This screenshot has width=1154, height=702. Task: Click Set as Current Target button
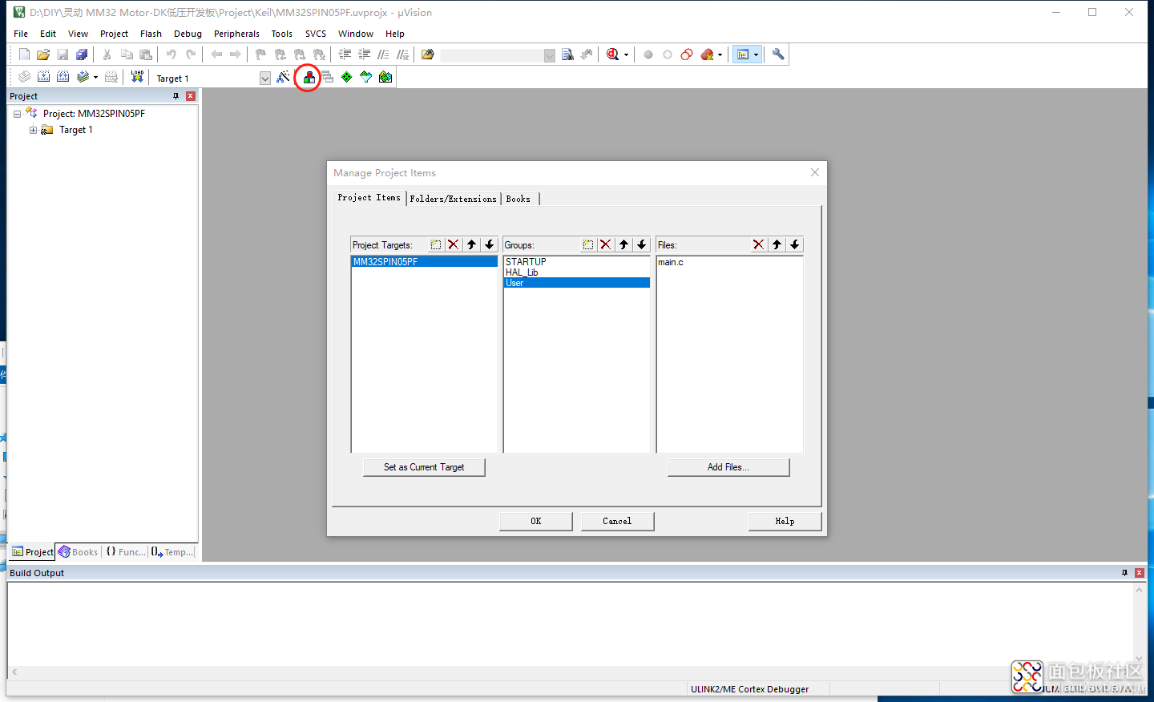point(424,467)
